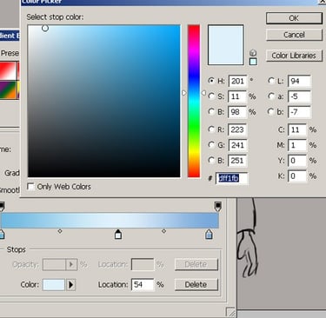Click the red-white gradient preset thumbnail
The image size is (326, 318).
click(x=8, y=71)
